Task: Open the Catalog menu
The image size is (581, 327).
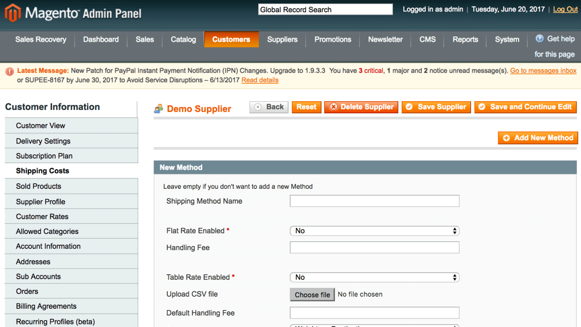Action: click(x=183, y=40)
